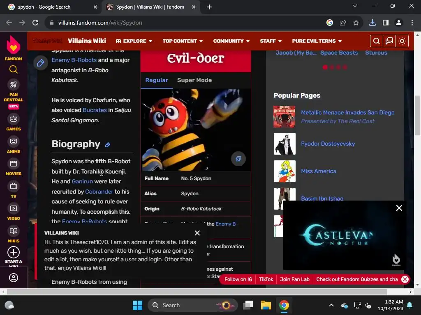Image resolution: width=421 pixels, height=315 pixels.
Task: Click the TikTok link
Action: click(266, 279)
